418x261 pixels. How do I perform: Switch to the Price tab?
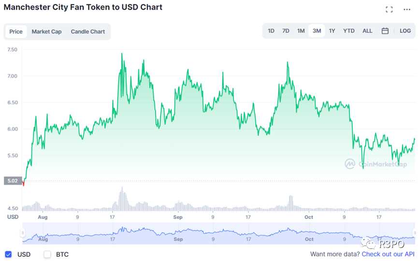(x=16, y=32)
